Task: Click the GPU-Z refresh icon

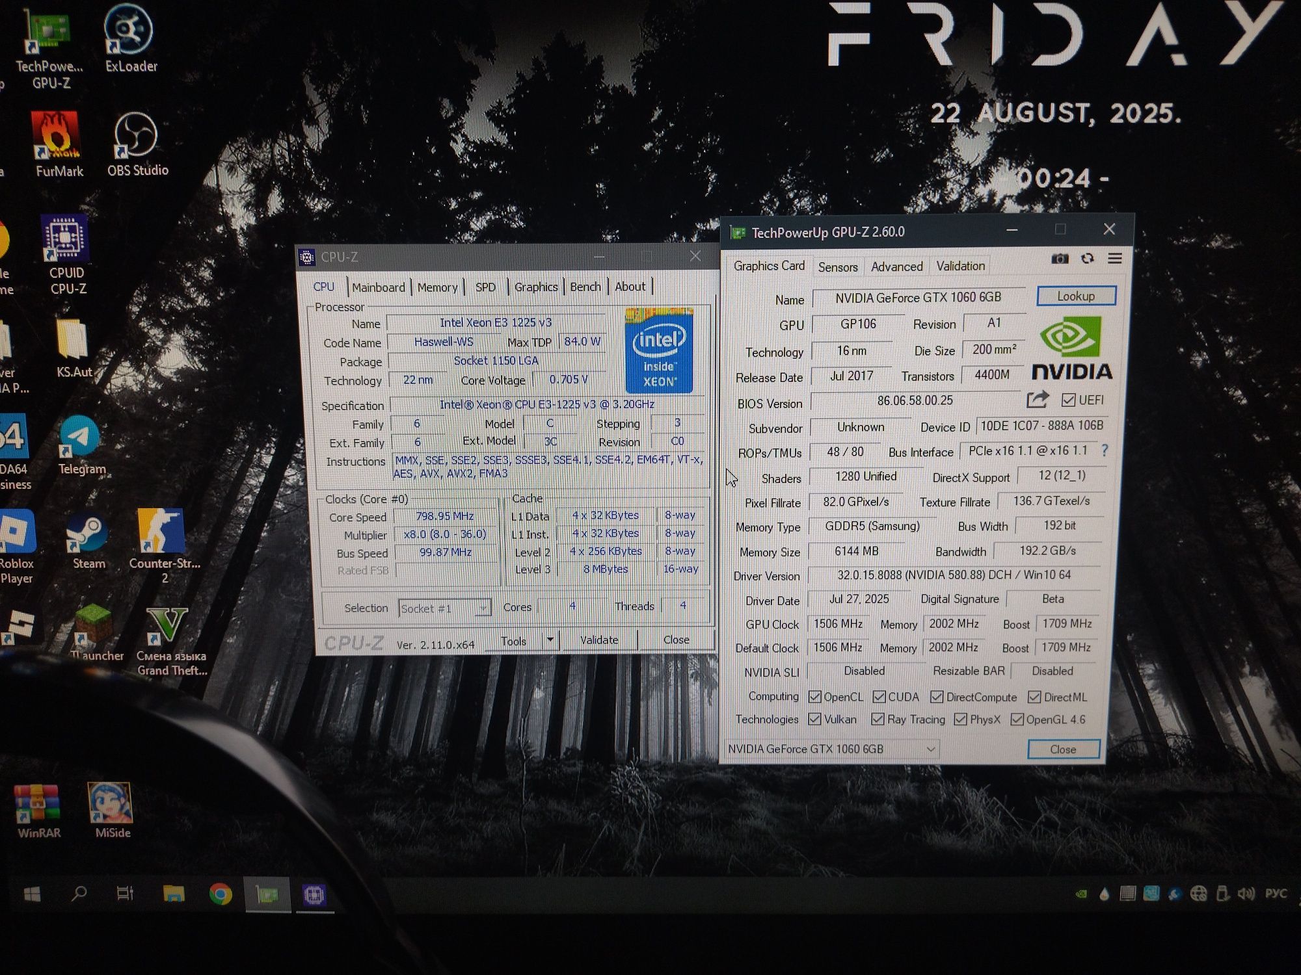Action: 1087,259
